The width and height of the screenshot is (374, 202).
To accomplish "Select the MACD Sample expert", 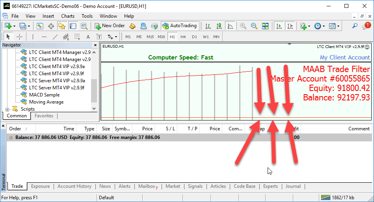I will 45,95.
